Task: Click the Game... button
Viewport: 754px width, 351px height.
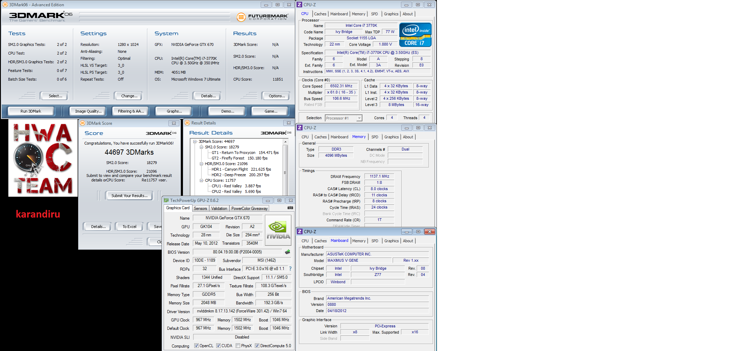Action: [270, 111]
